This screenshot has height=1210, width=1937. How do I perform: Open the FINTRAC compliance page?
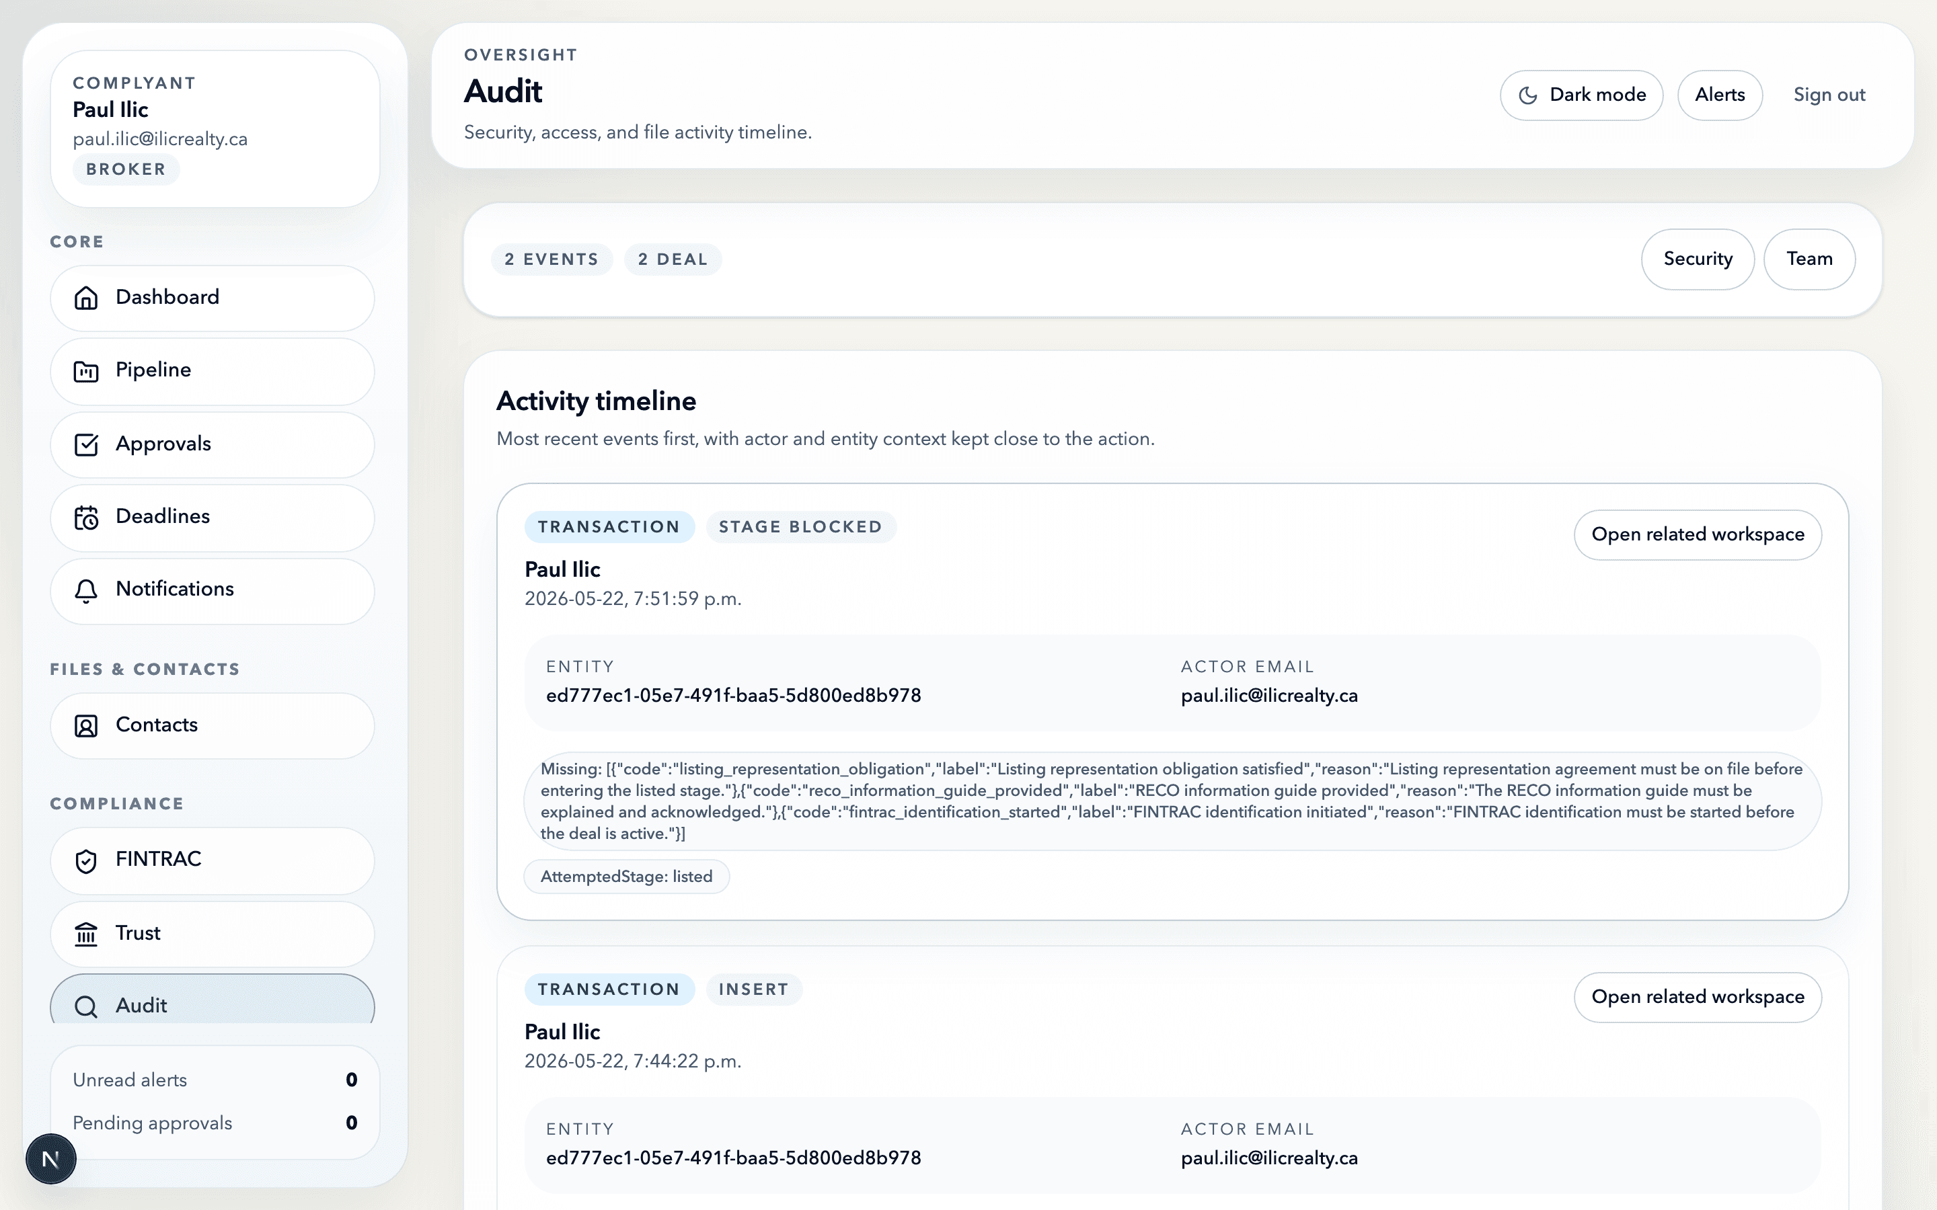[x=212, y=861]
